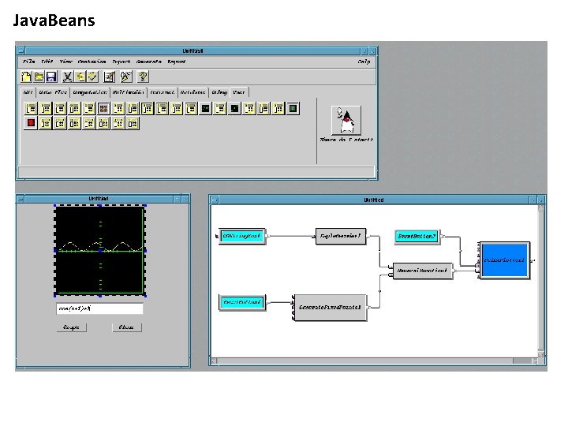Click the right arrow of the diagram's horizontal scrollbar

coord(535,361)
